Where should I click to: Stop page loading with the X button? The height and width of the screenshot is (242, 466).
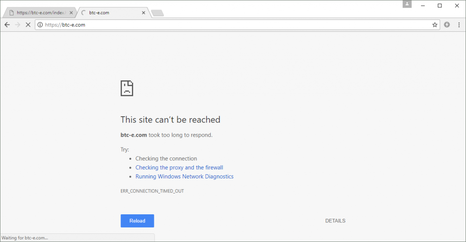pyautogui.click(x=28, y=25)
